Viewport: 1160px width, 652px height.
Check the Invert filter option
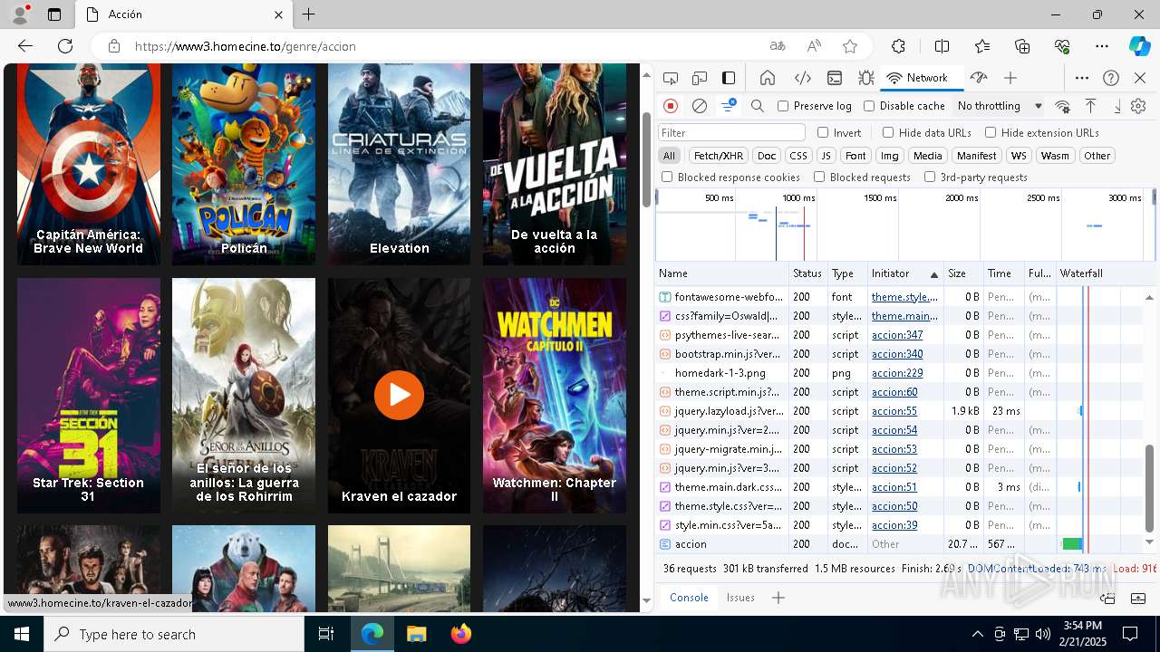pyautogui.click(x=823, y=132)
